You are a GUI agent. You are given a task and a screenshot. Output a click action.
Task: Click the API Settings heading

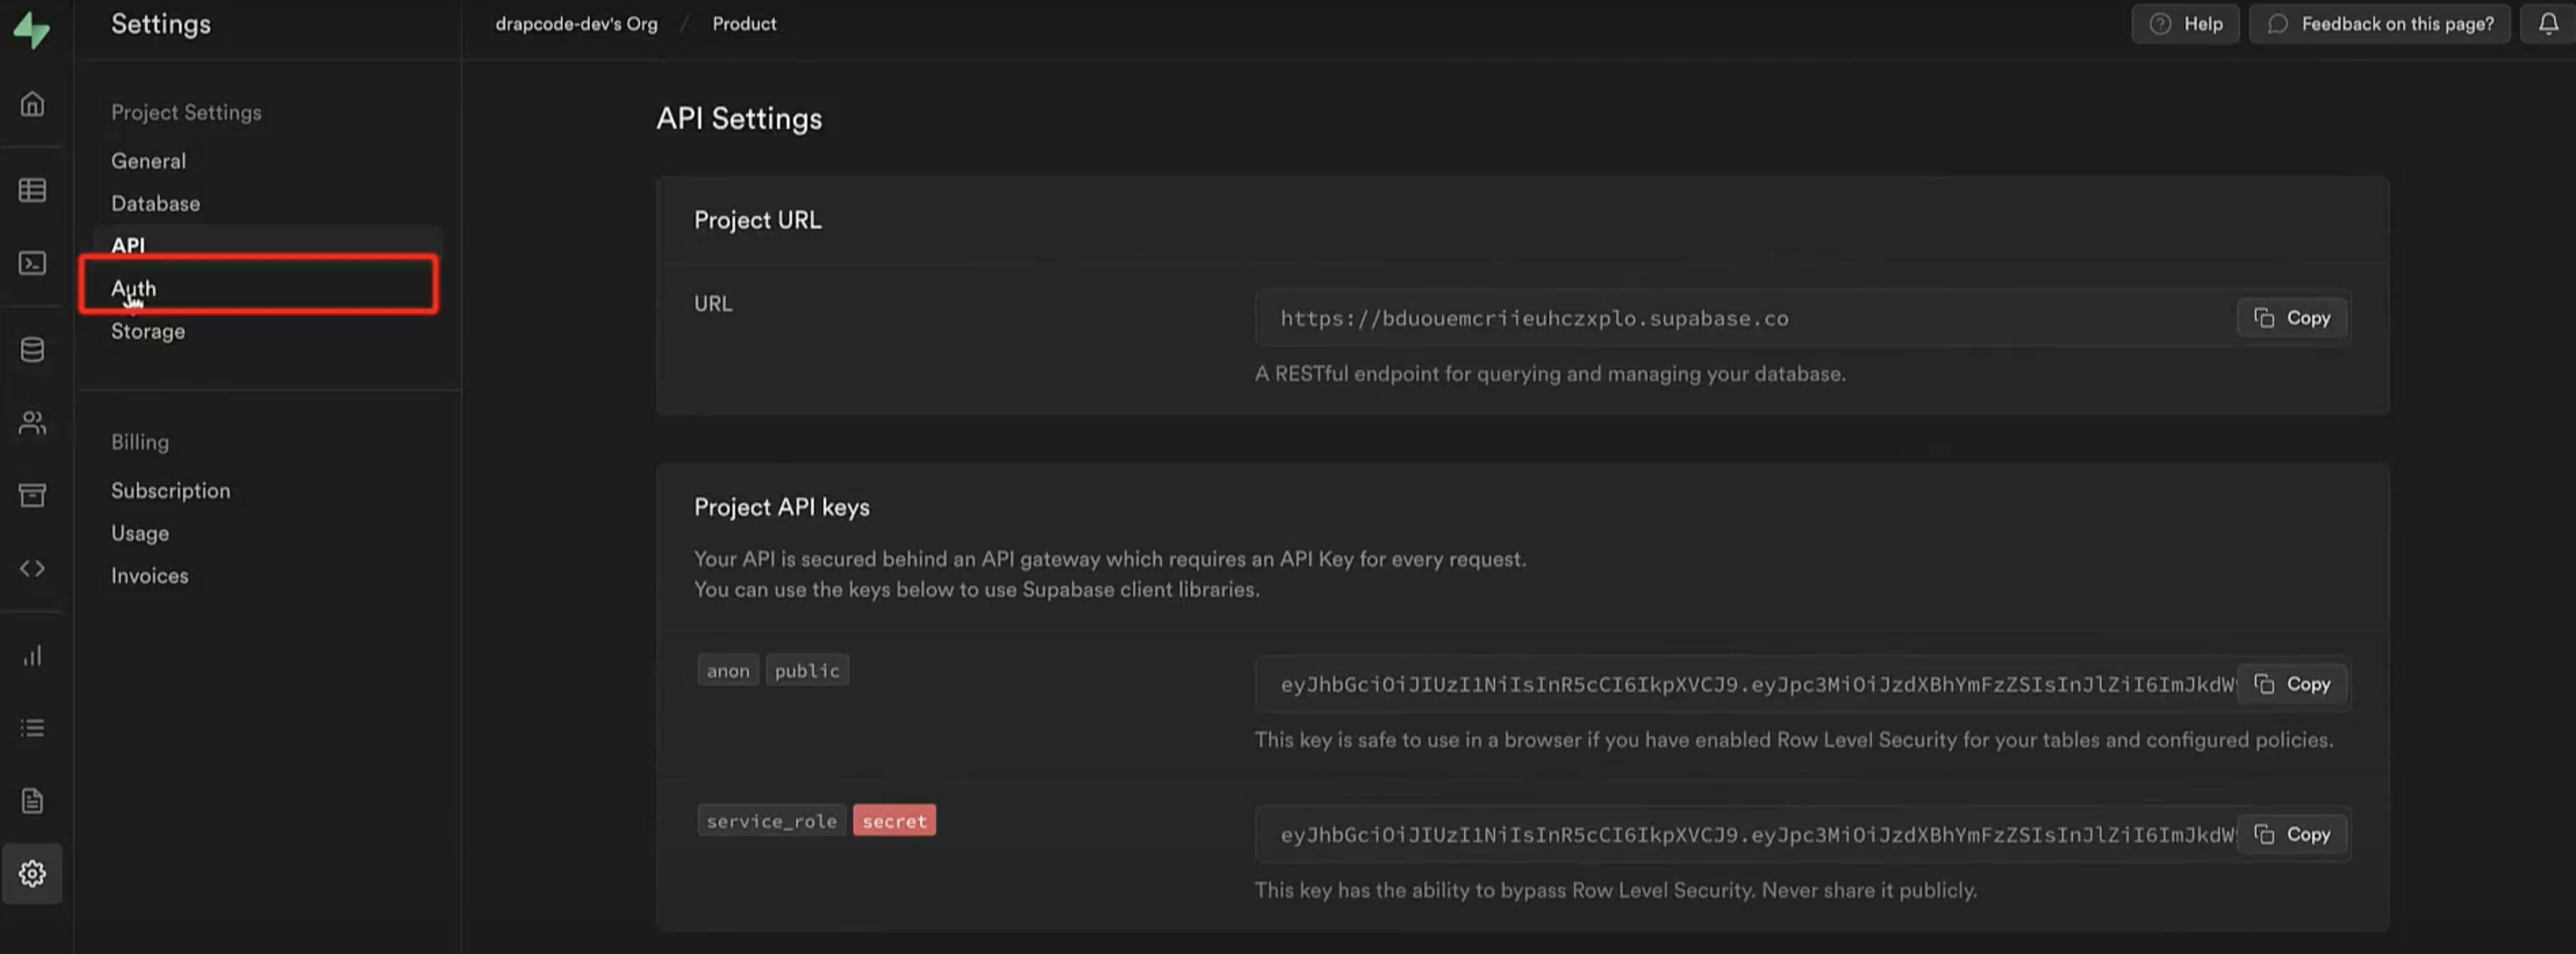(739, 119)
